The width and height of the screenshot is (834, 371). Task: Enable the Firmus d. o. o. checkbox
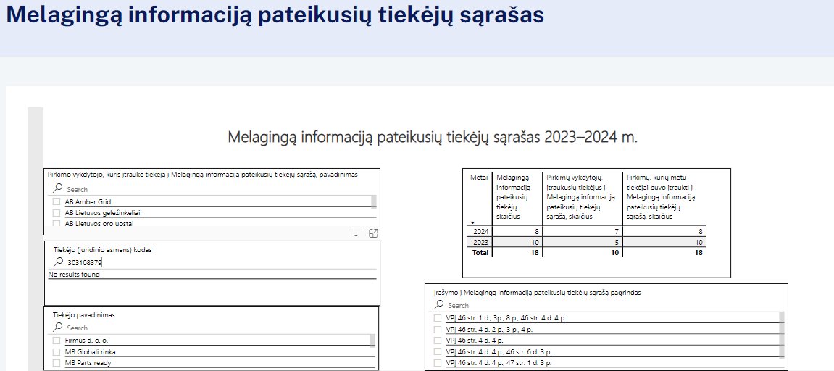pos(57,340)
